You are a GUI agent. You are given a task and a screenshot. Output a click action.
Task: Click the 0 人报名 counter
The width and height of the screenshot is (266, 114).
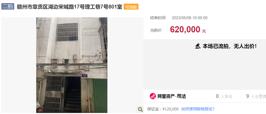[x=224, y=96]
